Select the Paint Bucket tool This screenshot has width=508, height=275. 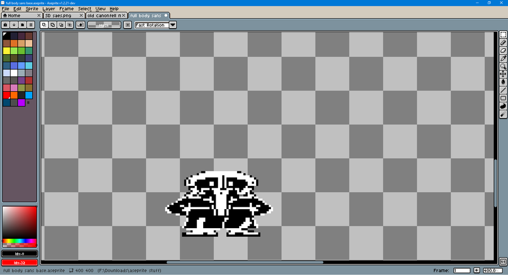click(x=503, y=82)
